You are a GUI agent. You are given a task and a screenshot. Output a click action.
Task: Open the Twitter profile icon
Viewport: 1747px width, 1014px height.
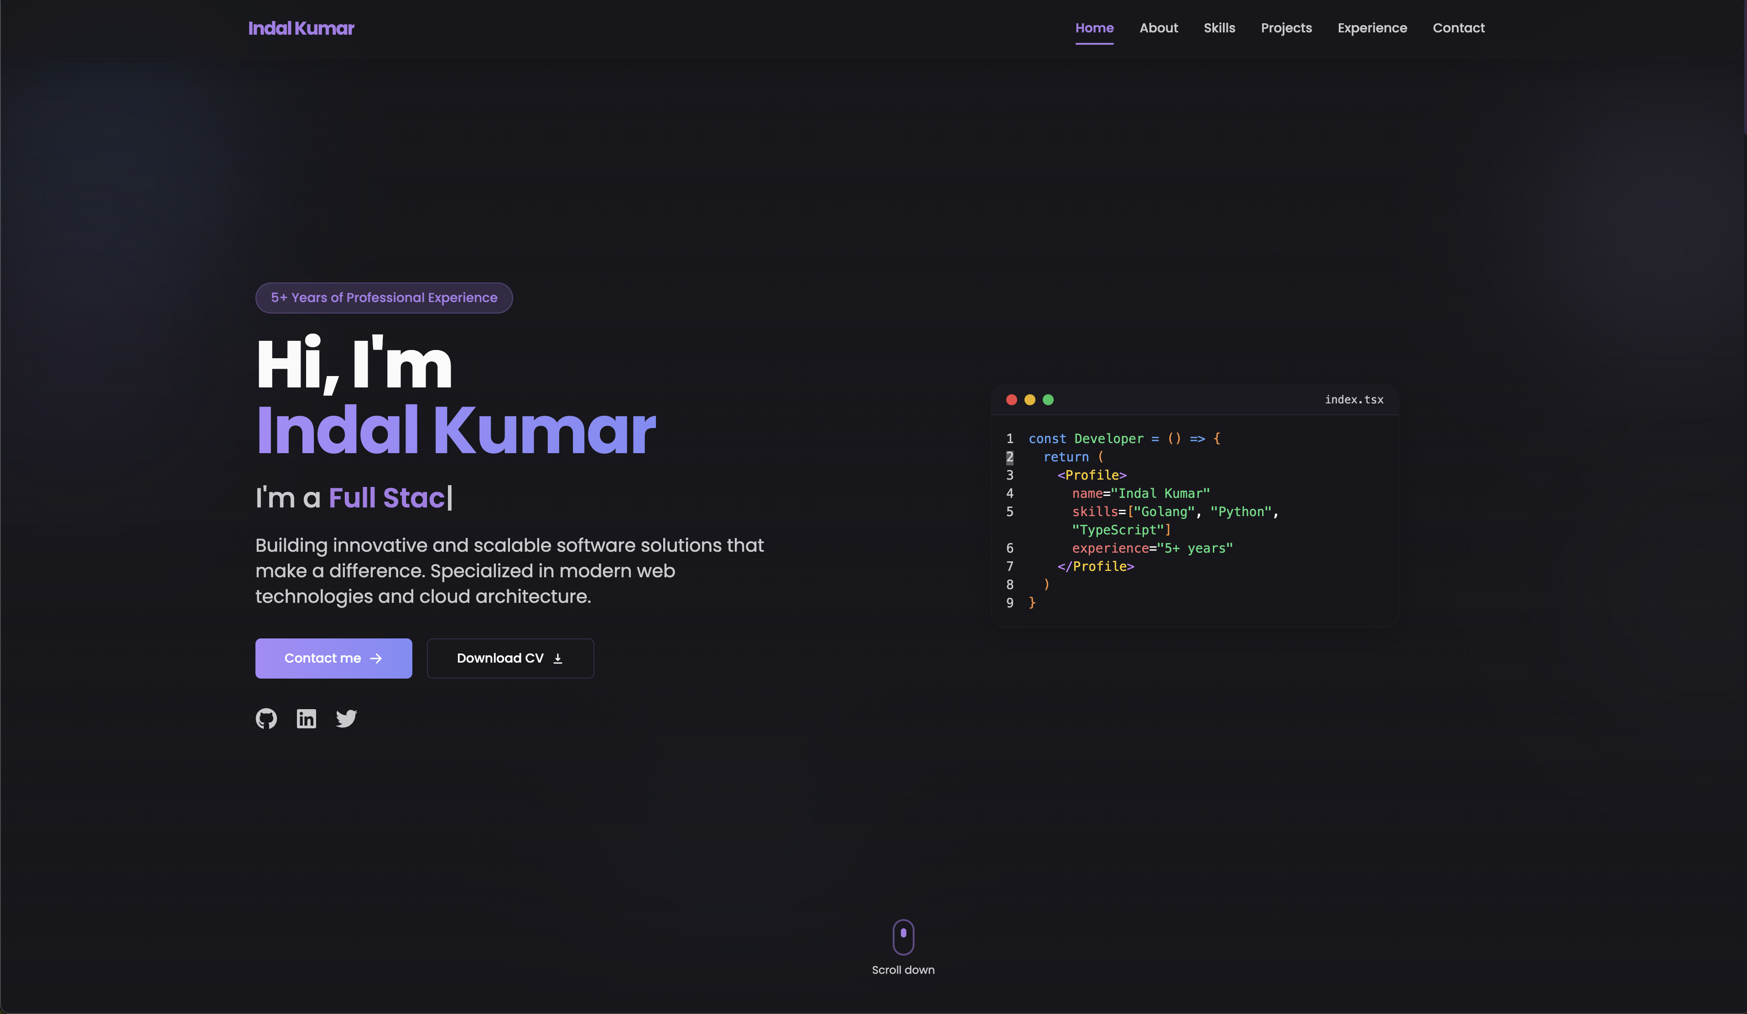pos(347,719)
